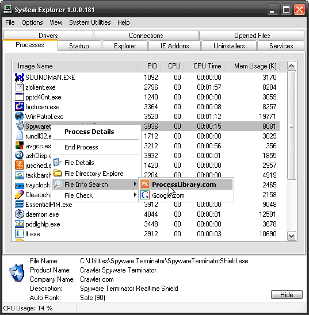The height and width of the screenshot is (315, 309).
Task: Click the Spyware Terminator shield row icon
Action: pos(20,126)
